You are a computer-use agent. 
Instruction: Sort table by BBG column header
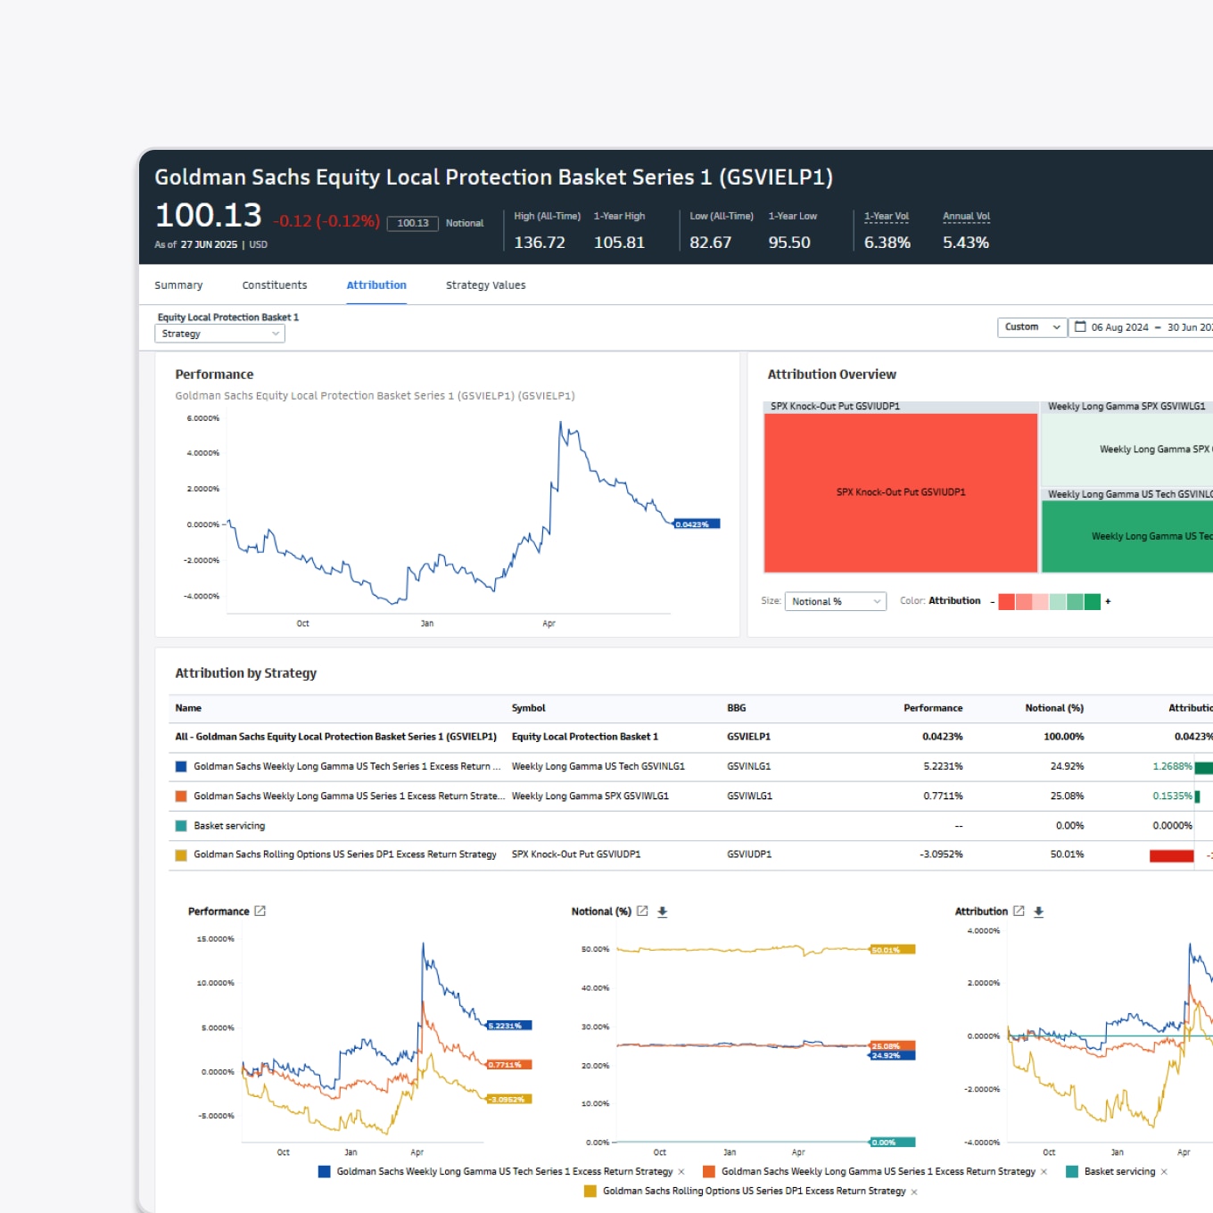736,708
